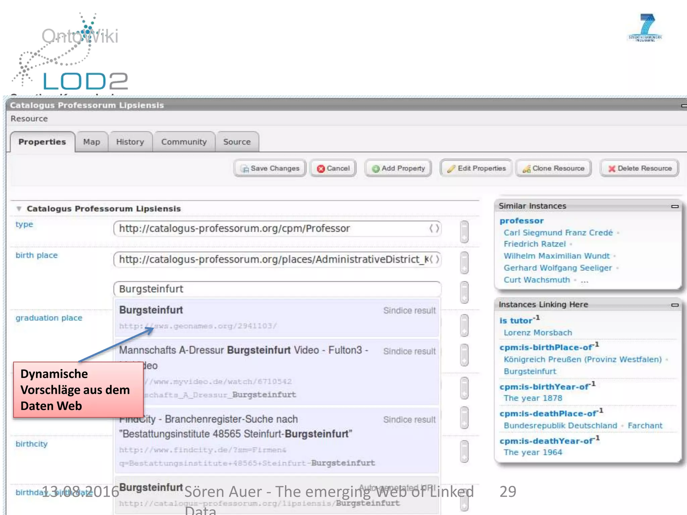Click angle-bracket icon in birth place field
This screenshot has height=515, width=687.
pos(434,259)
